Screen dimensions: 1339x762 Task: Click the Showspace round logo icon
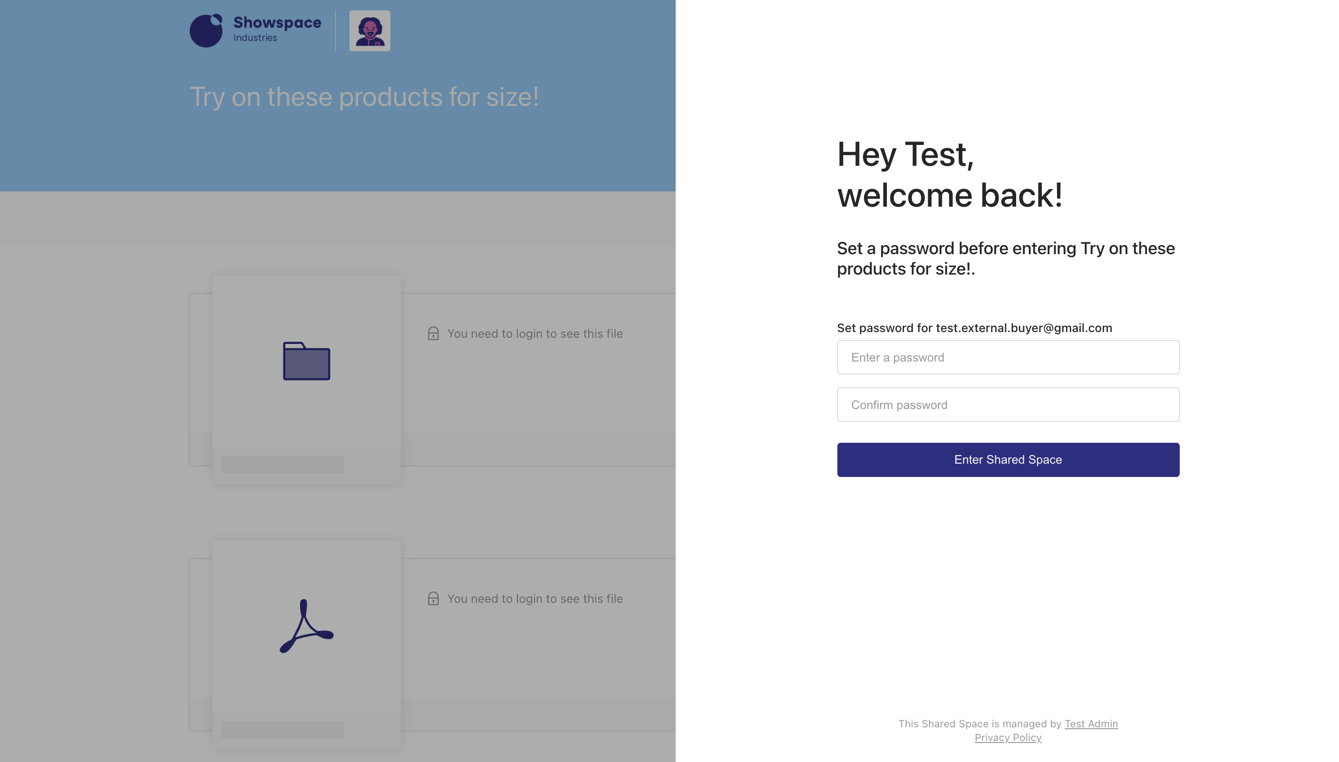(206, 31)
